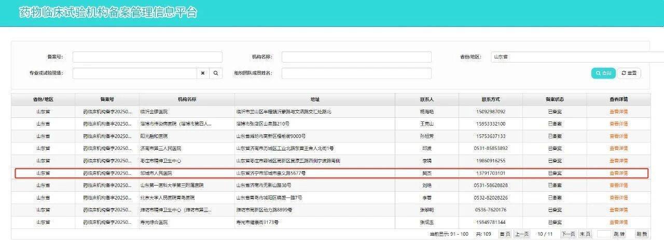Select the 组织团队成员姓名 input field
This screenshot has width=664, height=245.
pos(356,73)
